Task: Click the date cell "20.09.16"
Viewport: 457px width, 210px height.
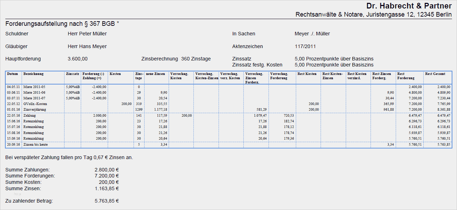Action: tap(13, 144)
